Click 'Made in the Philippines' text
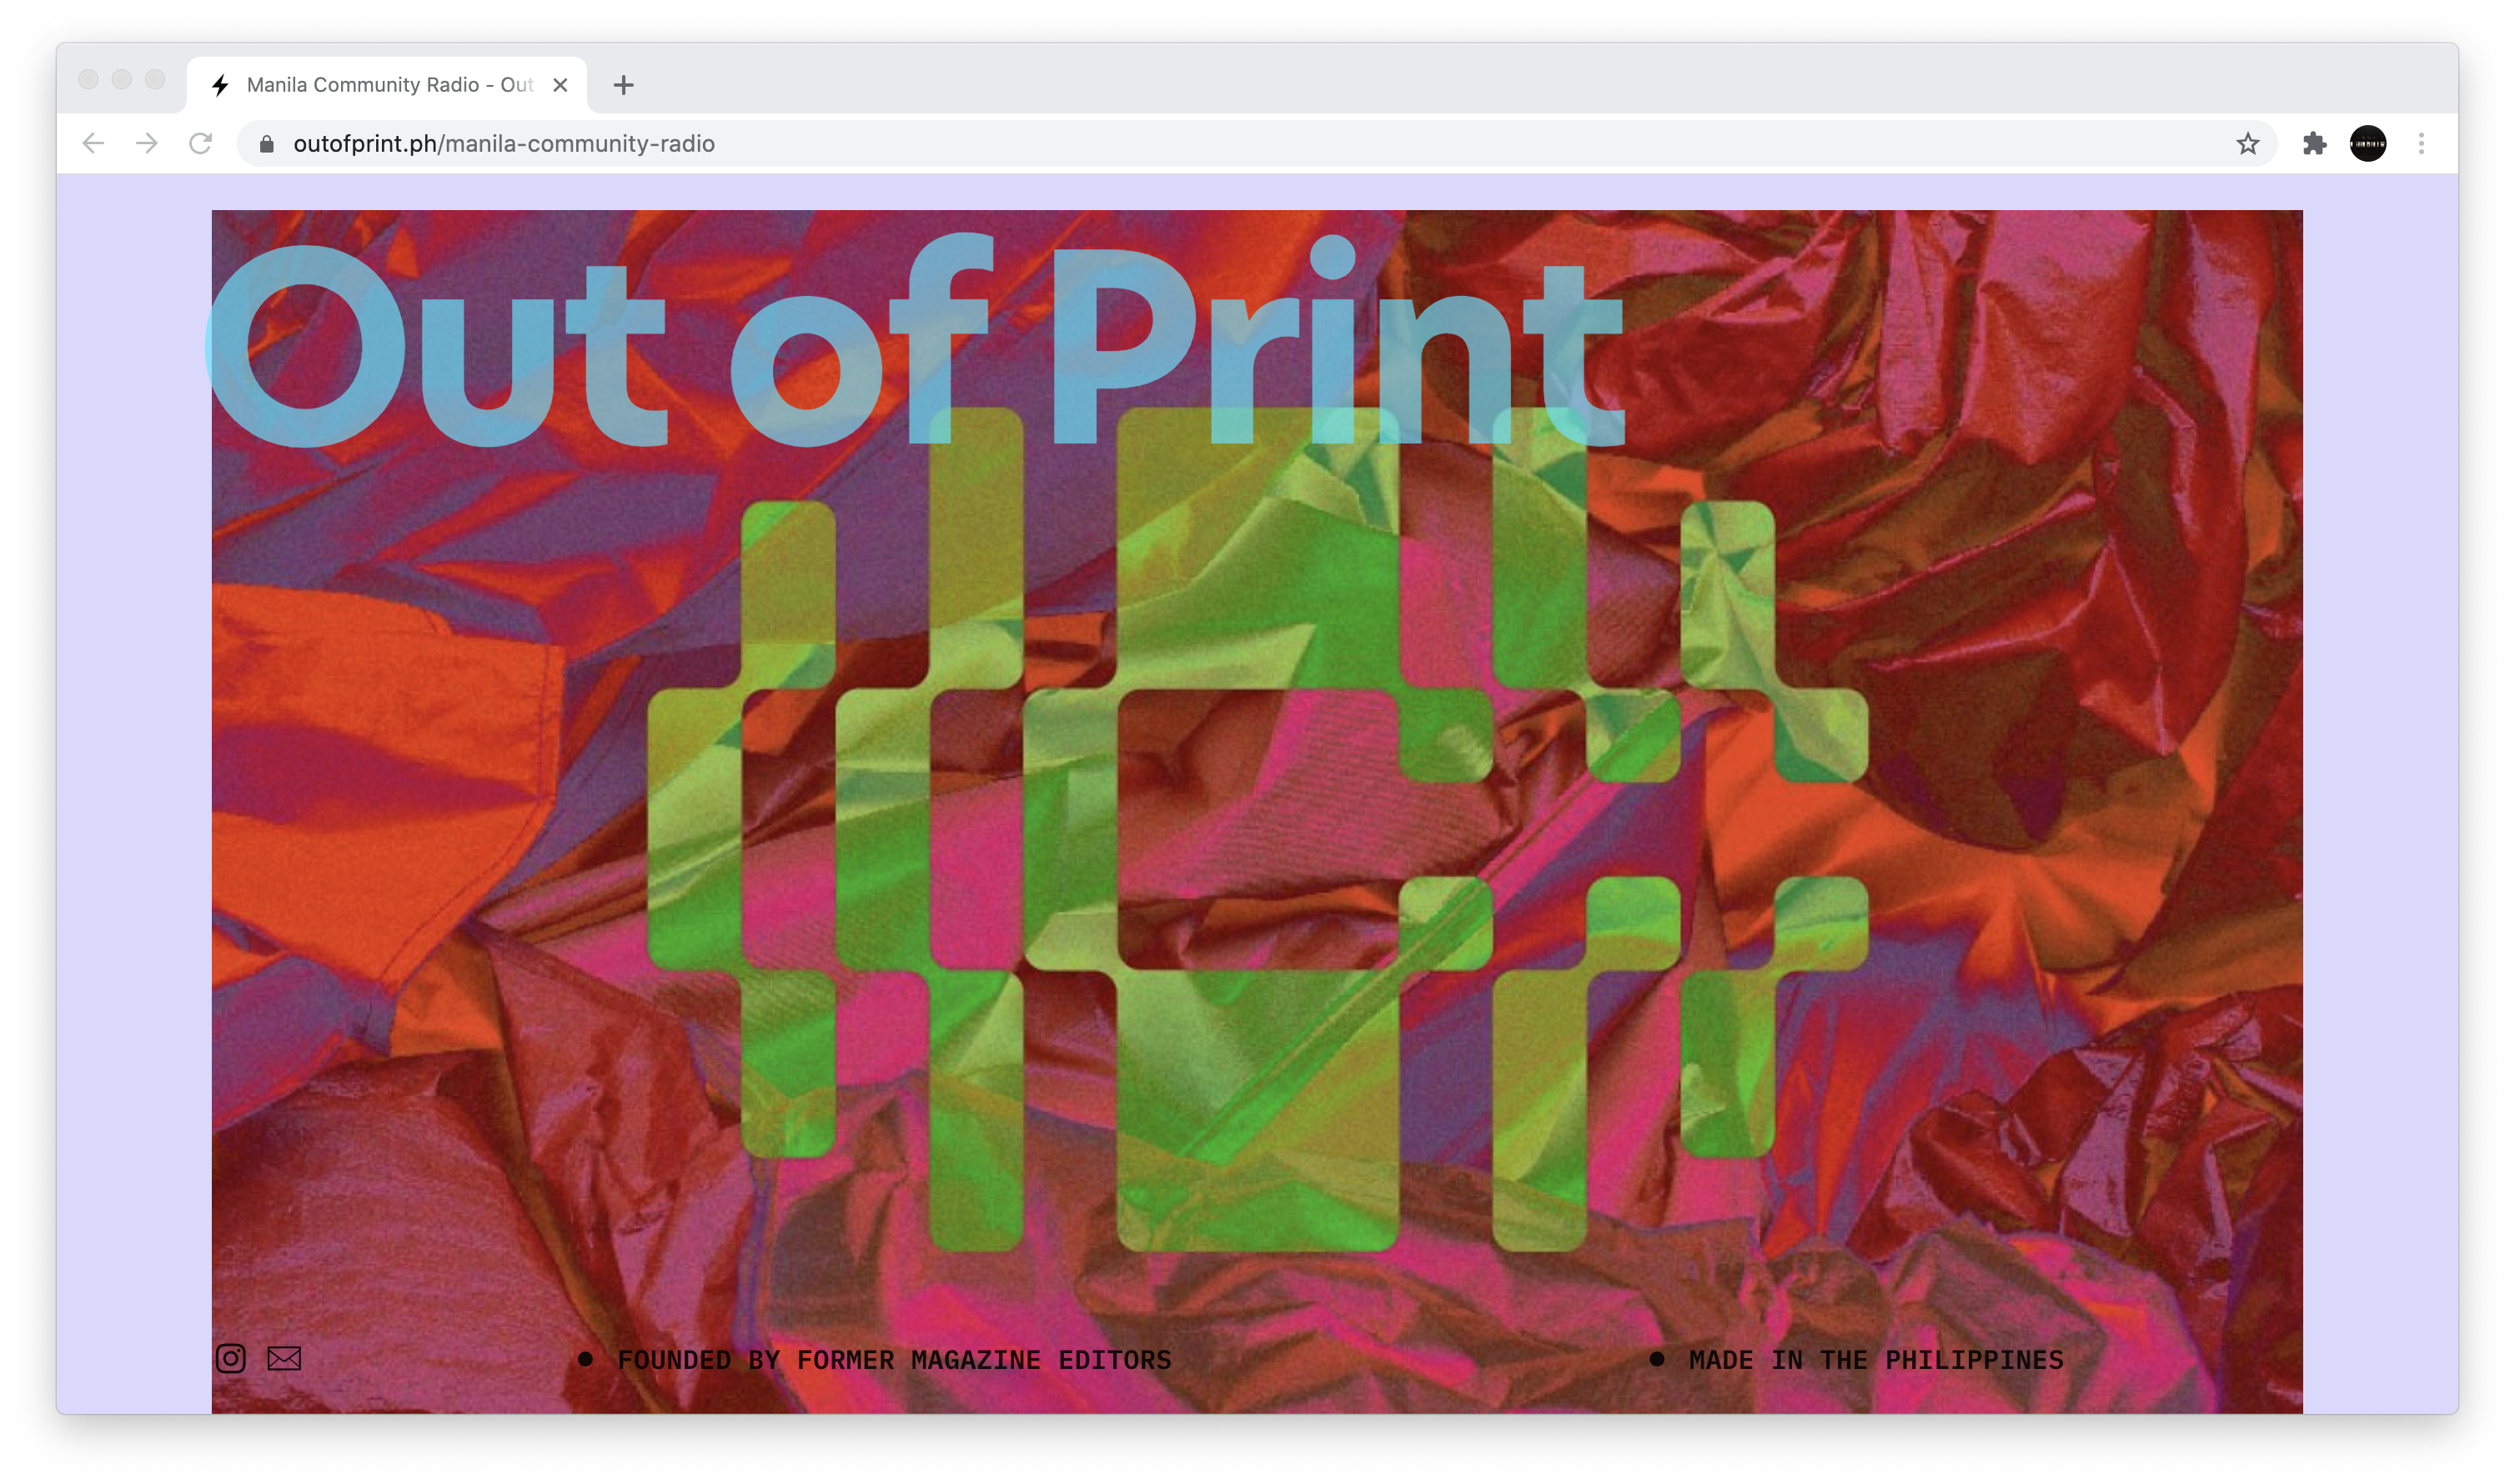The height and width of the screenshot is (1484, 2515). coord(1876,1360)
